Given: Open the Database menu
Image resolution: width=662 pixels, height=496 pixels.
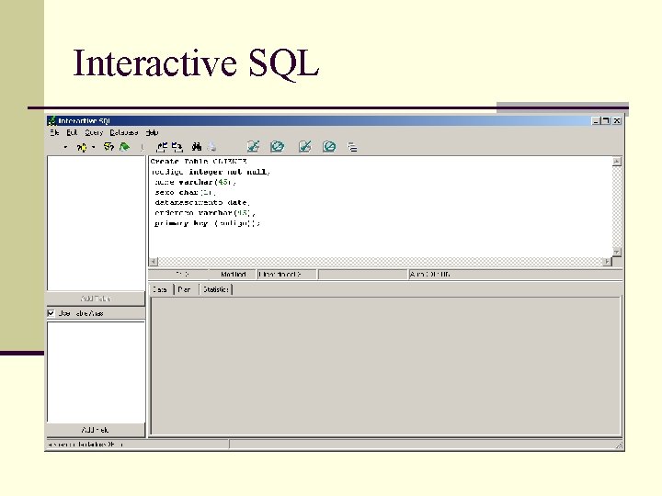Looking at the screenshot, I should tap(124, 132).
